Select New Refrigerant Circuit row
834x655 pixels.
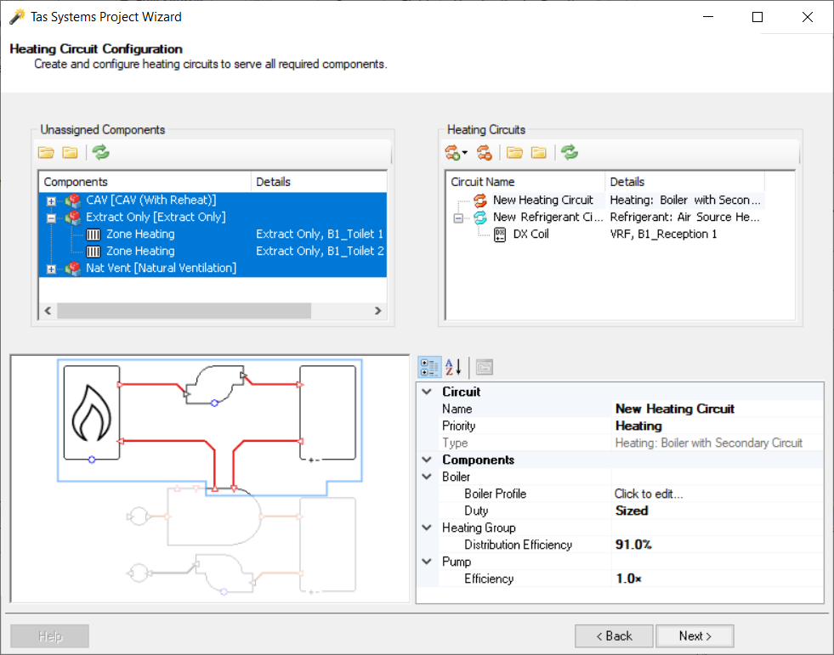point(547,217)
